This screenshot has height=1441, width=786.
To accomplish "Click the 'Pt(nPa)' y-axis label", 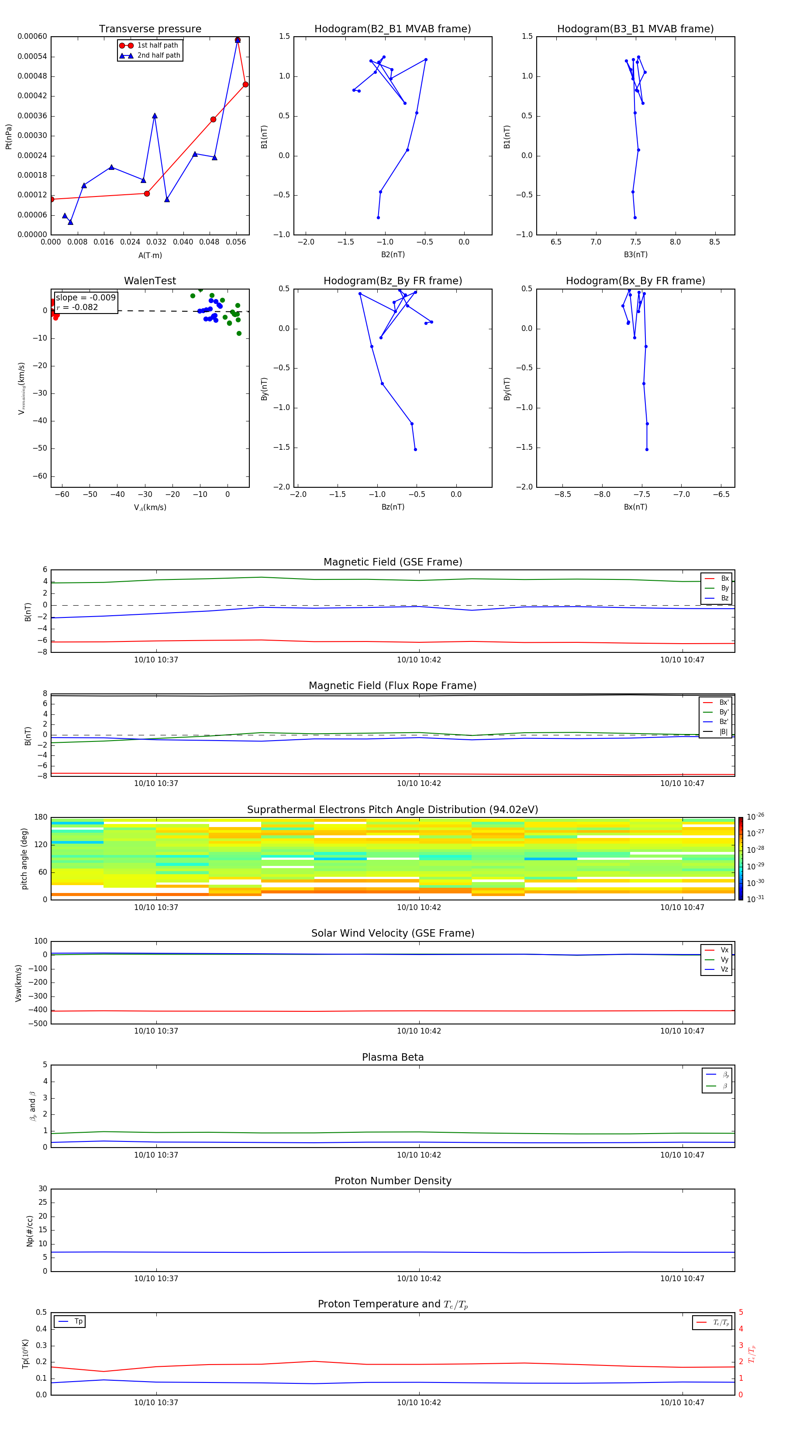I will click(x=8, y=137).
